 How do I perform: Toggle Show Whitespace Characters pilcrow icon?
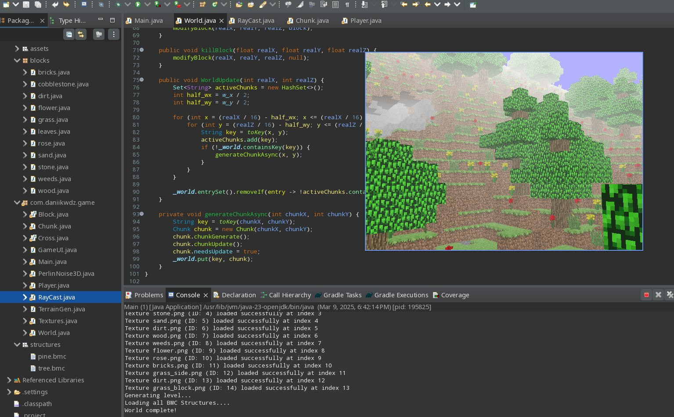[347, 4]
